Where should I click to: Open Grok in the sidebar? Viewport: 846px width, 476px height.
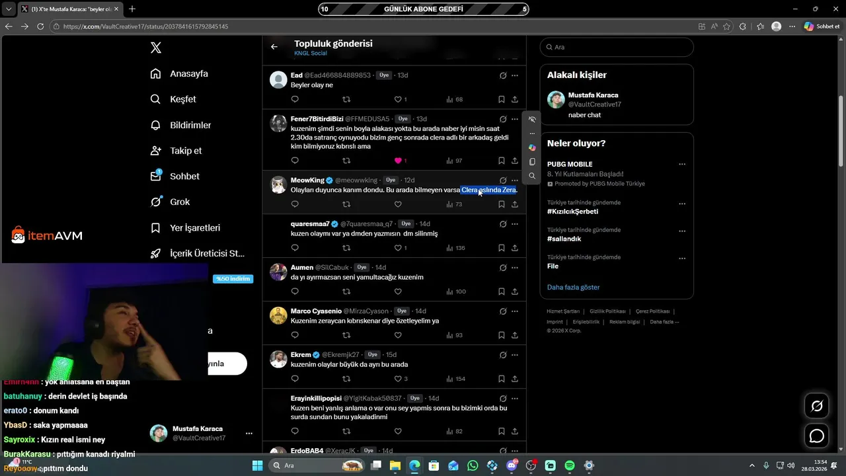tap(171, 202)
